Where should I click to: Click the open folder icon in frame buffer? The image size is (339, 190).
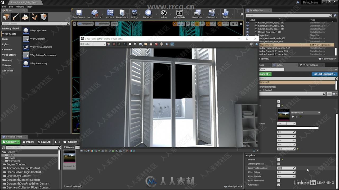146,44
